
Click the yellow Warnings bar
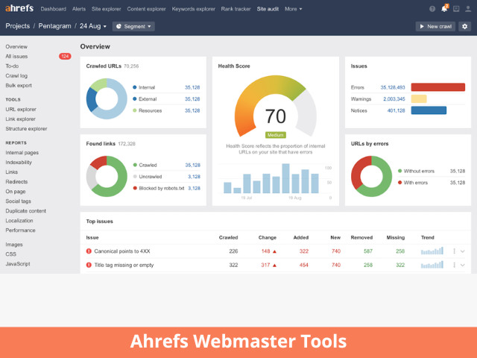pos(419,98)
